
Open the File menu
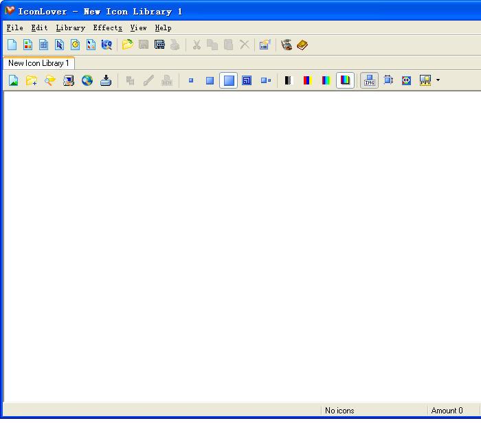(14, 28)
